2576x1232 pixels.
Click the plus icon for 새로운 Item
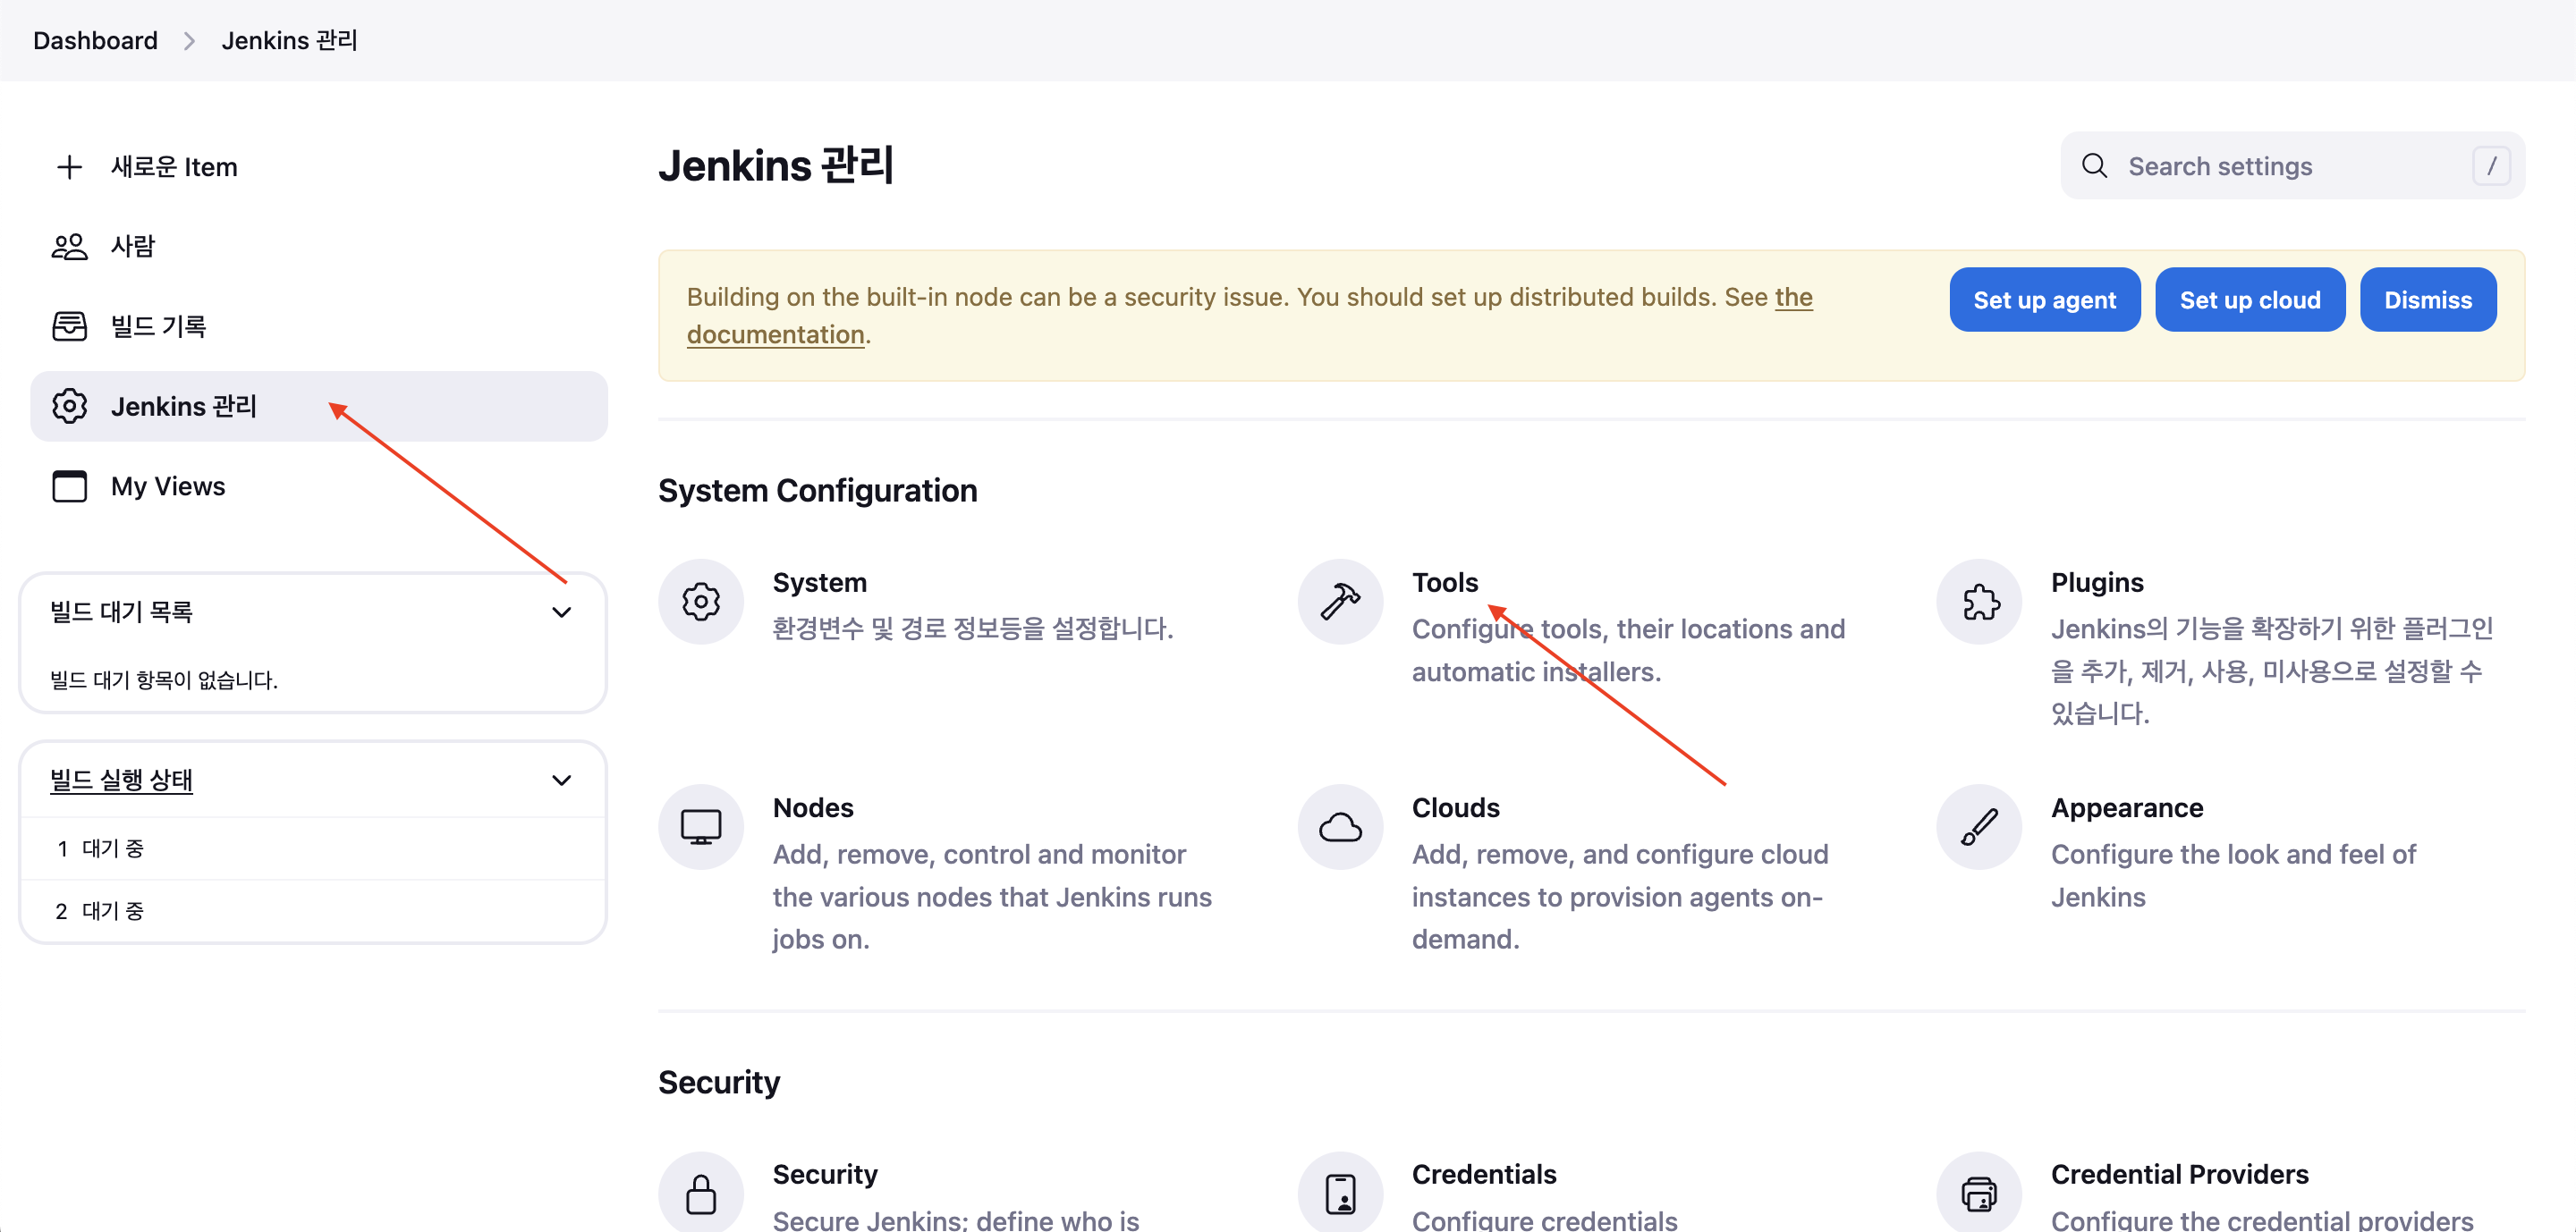pos(69,167)
